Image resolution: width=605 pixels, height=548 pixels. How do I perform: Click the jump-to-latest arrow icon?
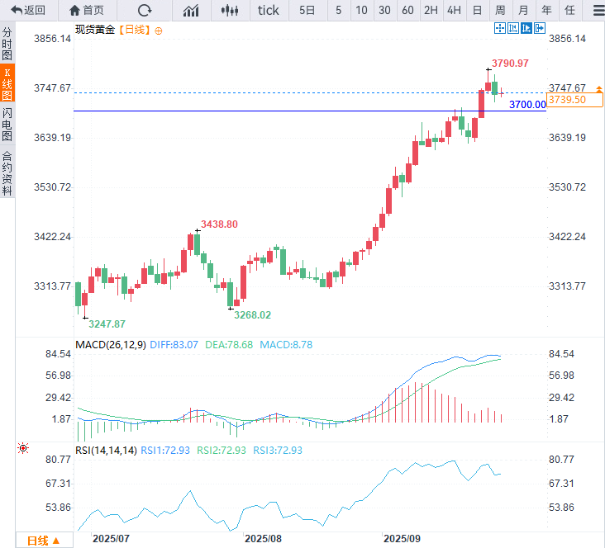540,28
